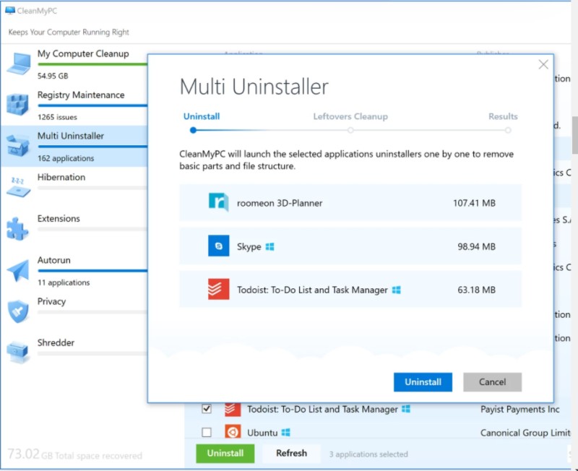The image size is (578, 471).
Task: Click the Windows Store badge next to Skype
Action: (x=269, y=246)
